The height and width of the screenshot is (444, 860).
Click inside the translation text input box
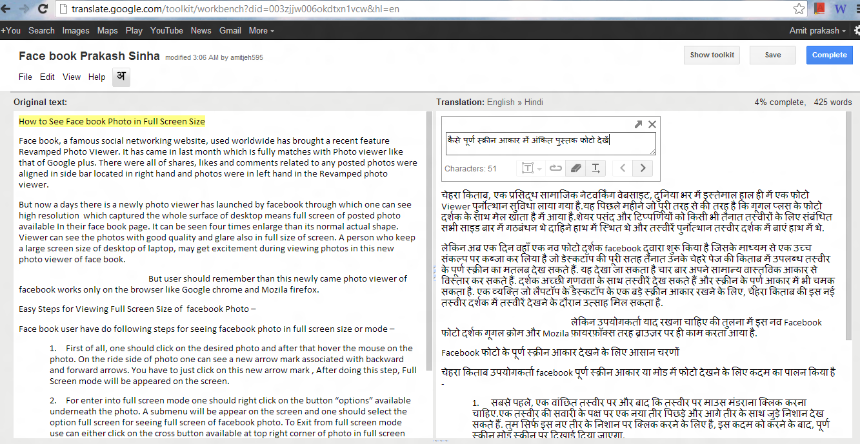pos(550,143)
